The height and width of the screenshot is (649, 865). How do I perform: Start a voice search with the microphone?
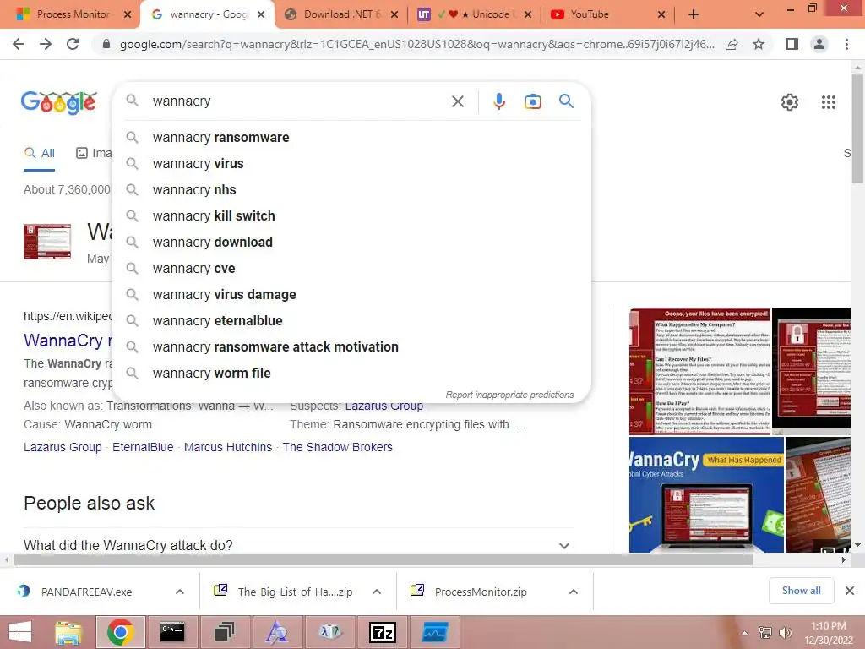point(498,101)
